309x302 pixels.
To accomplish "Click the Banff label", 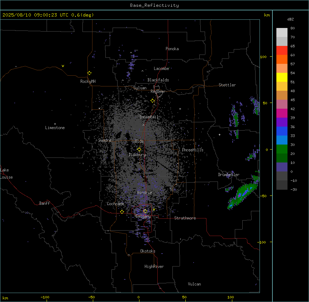I will 44,203.
